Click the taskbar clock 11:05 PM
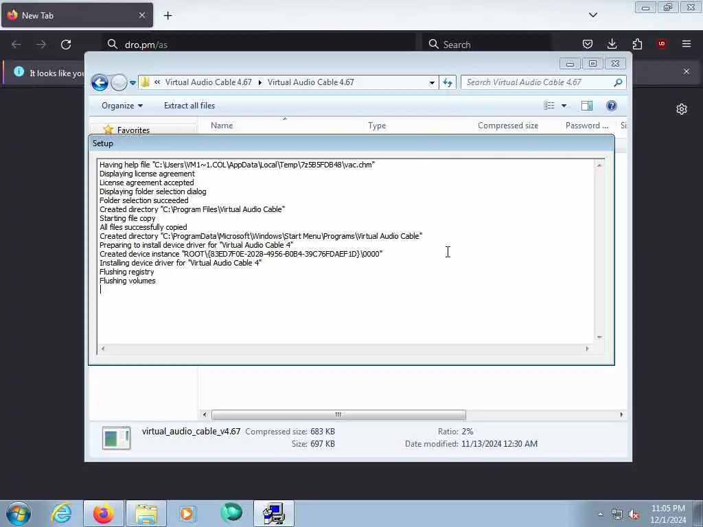Viewport: 703px width, 527px height. pos(668,508)
